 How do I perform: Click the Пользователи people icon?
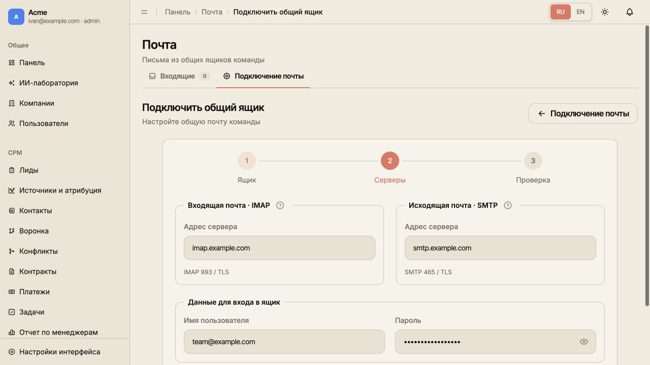coord(12,123)
